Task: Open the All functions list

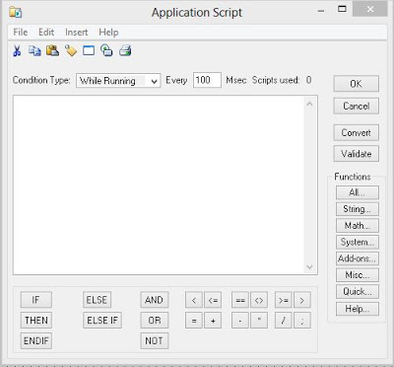Action: [x=358, y=192]
